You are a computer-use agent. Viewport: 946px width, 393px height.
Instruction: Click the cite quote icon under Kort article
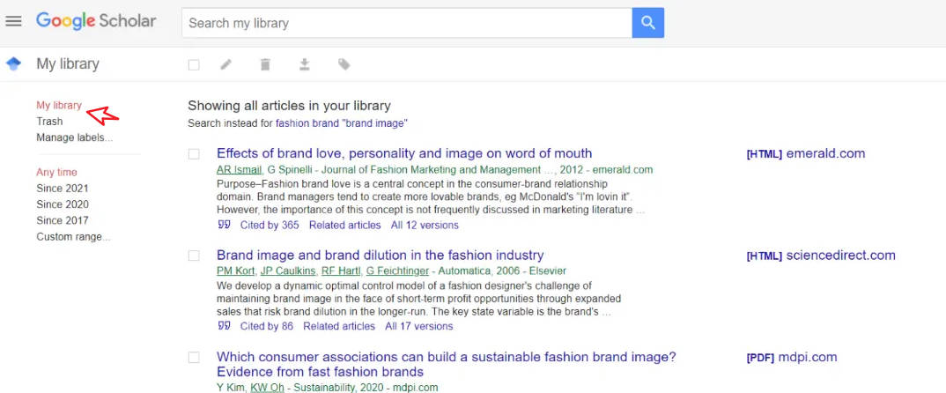click(224, 326)
